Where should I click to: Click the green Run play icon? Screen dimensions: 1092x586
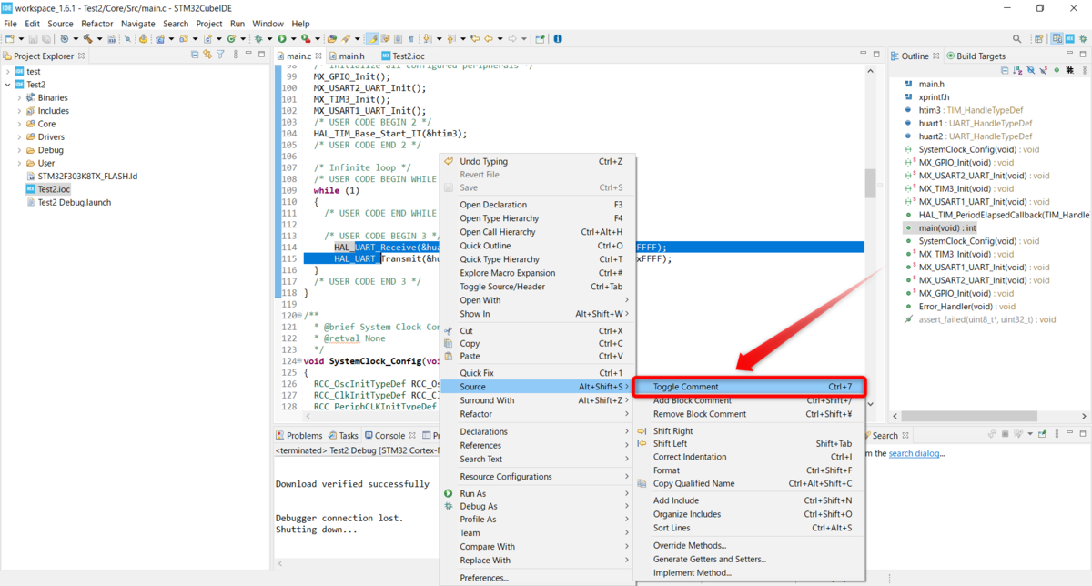click(x=282, y=39)
